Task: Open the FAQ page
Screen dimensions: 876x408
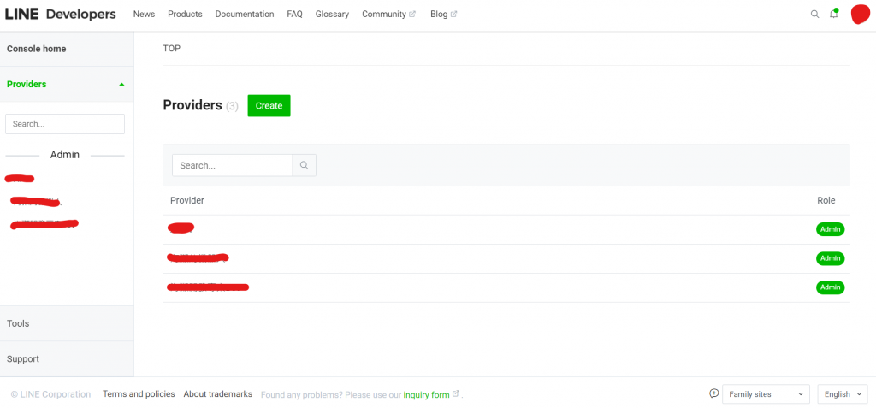Action: coord(294,15)
